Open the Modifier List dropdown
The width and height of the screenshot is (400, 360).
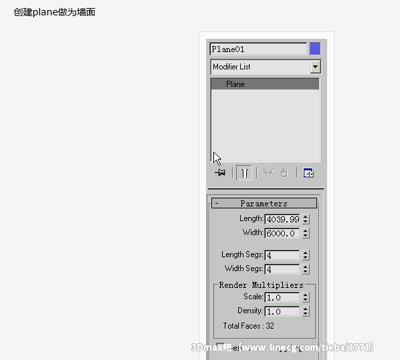(x=315, y=67)
